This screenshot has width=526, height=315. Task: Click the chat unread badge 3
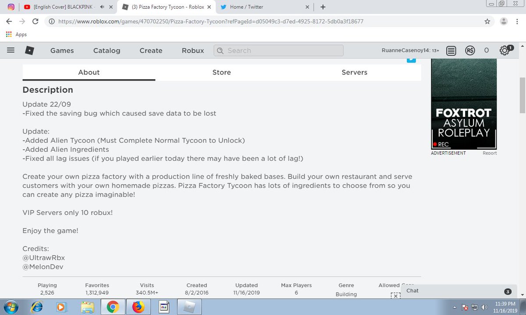508,291
